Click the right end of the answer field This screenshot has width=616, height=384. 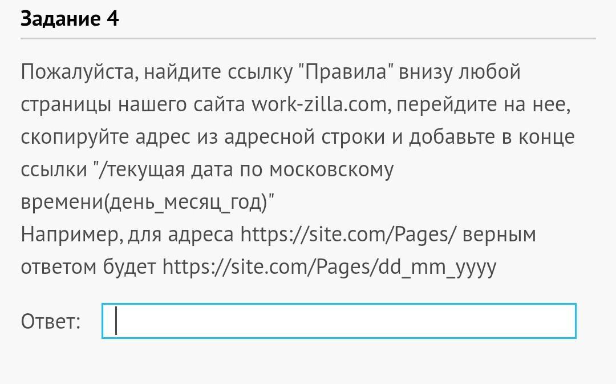click(x=565, y=321)
